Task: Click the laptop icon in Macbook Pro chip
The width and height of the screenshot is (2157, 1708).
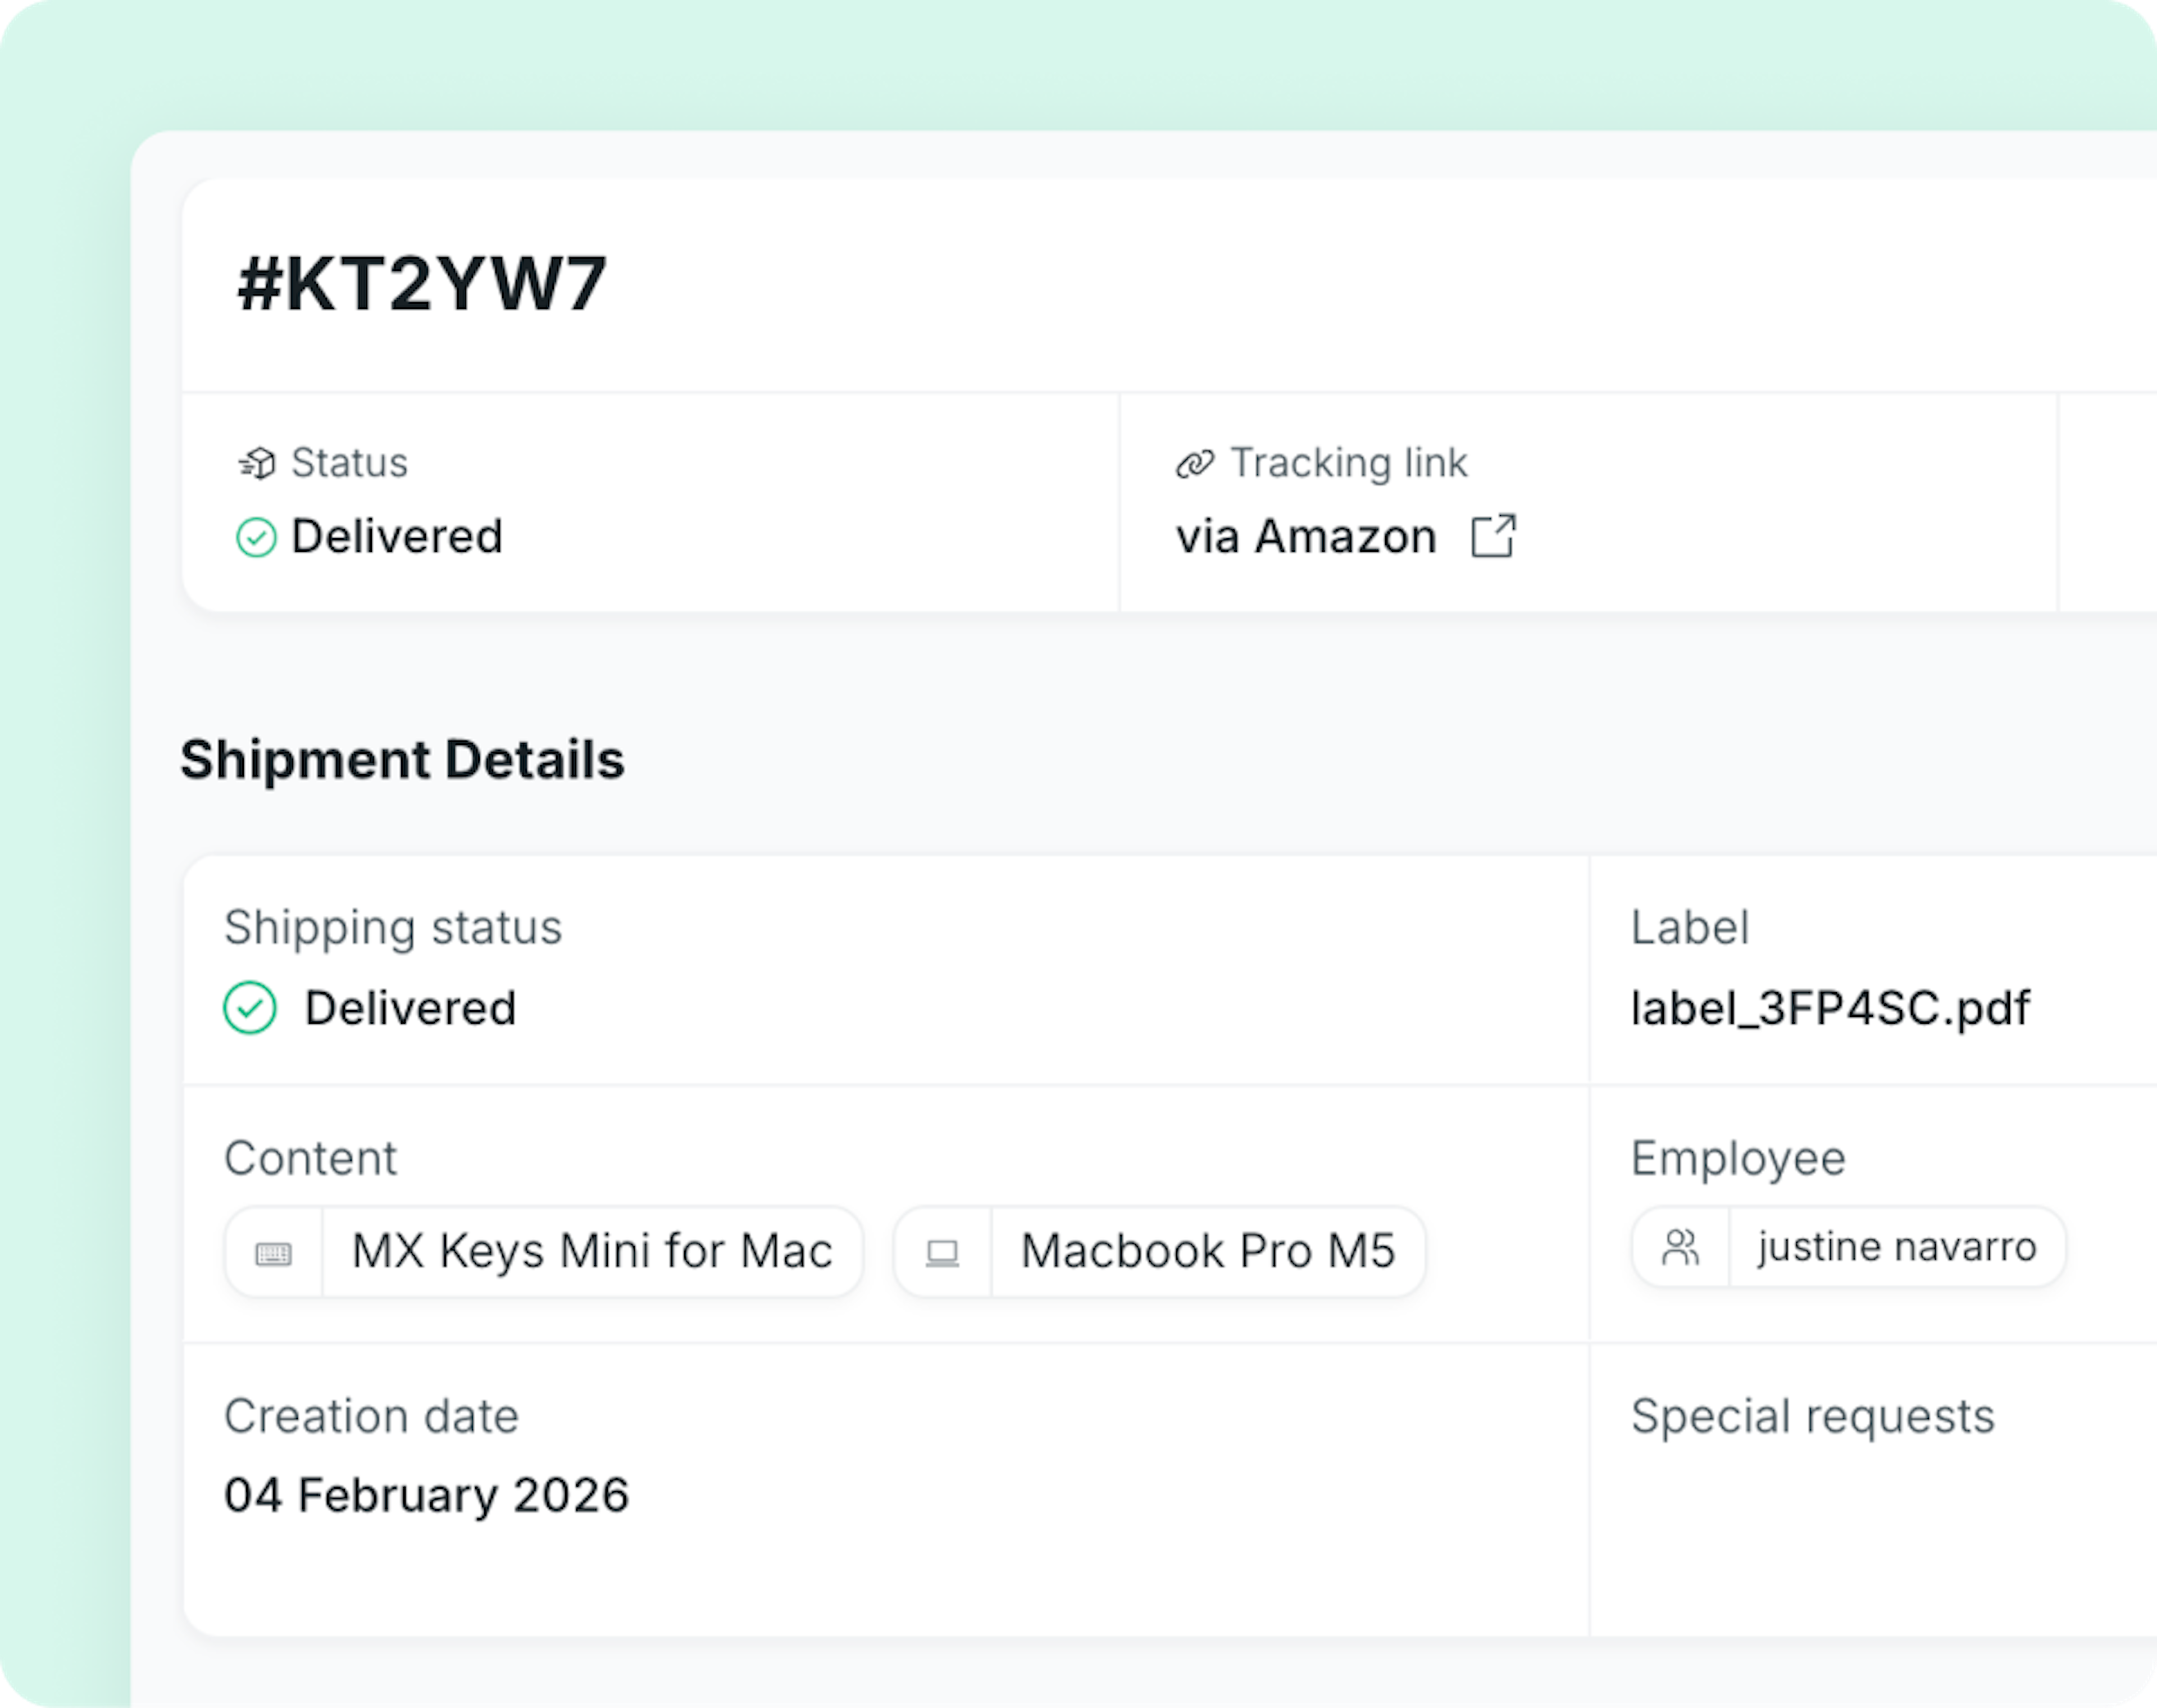Action: click(941, 1253)
